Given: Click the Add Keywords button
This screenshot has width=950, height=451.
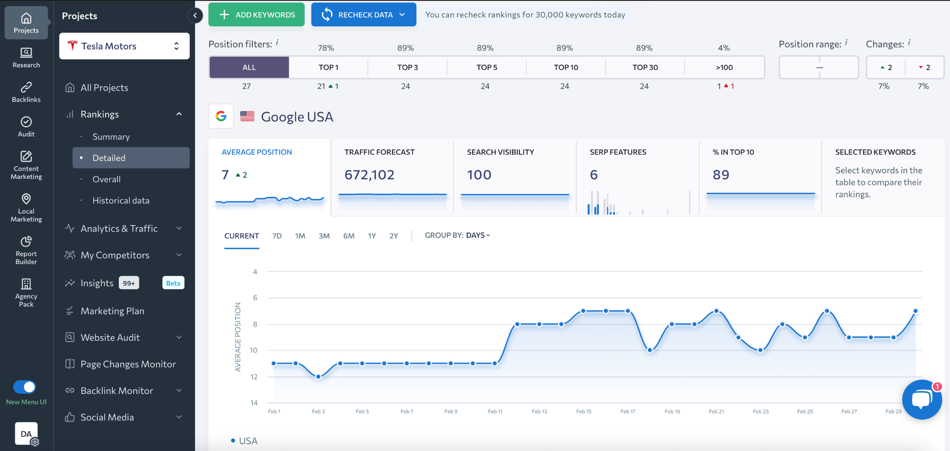Looking at the screenshot, I should pyautogui.click(x=256, y=15).
